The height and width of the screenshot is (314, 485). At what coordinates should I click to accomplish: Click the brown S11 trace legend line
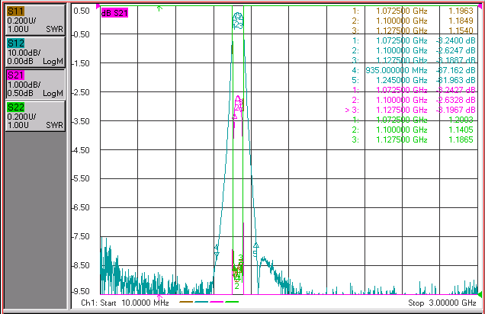coord(186,302)
